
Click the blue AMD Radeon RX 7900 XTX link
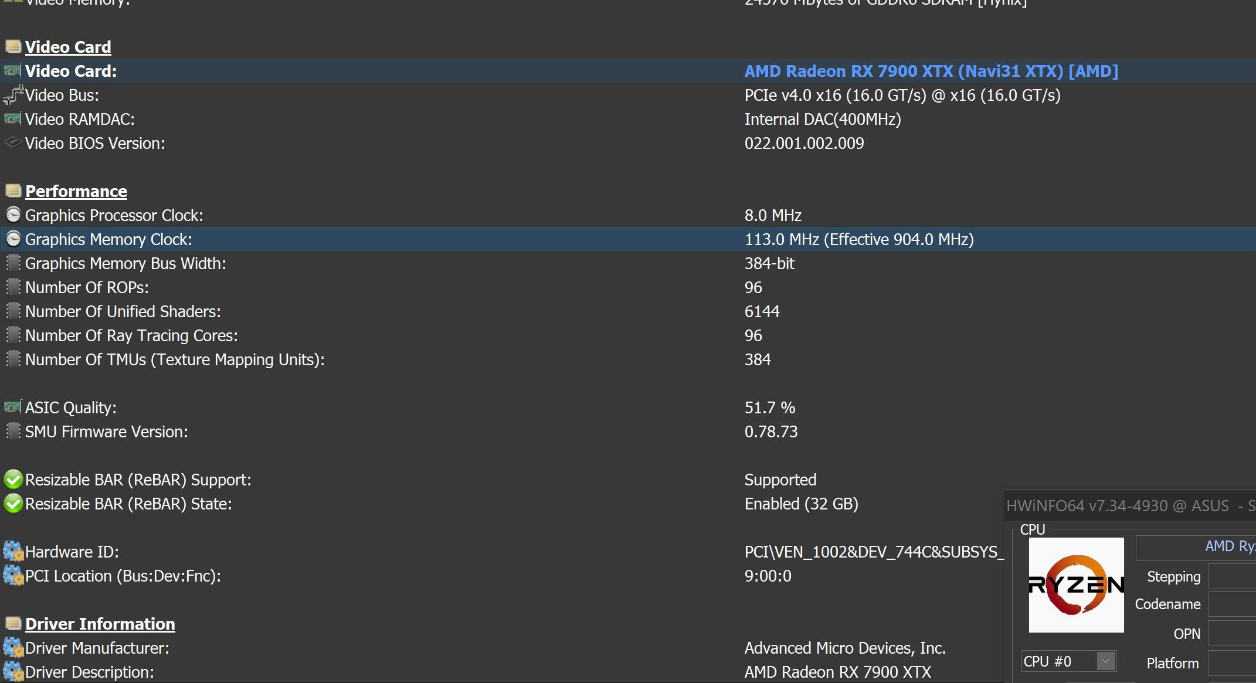931,71
